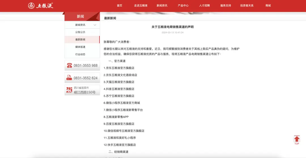Viewport: 306px width, 158px height.
Task: Click item 9.百度五粮液官方旗舰店
Action: pos(119,124)
